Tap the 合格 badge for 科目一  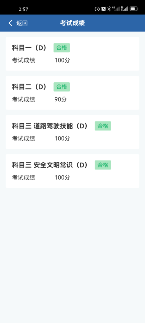[x=62, y=48]
